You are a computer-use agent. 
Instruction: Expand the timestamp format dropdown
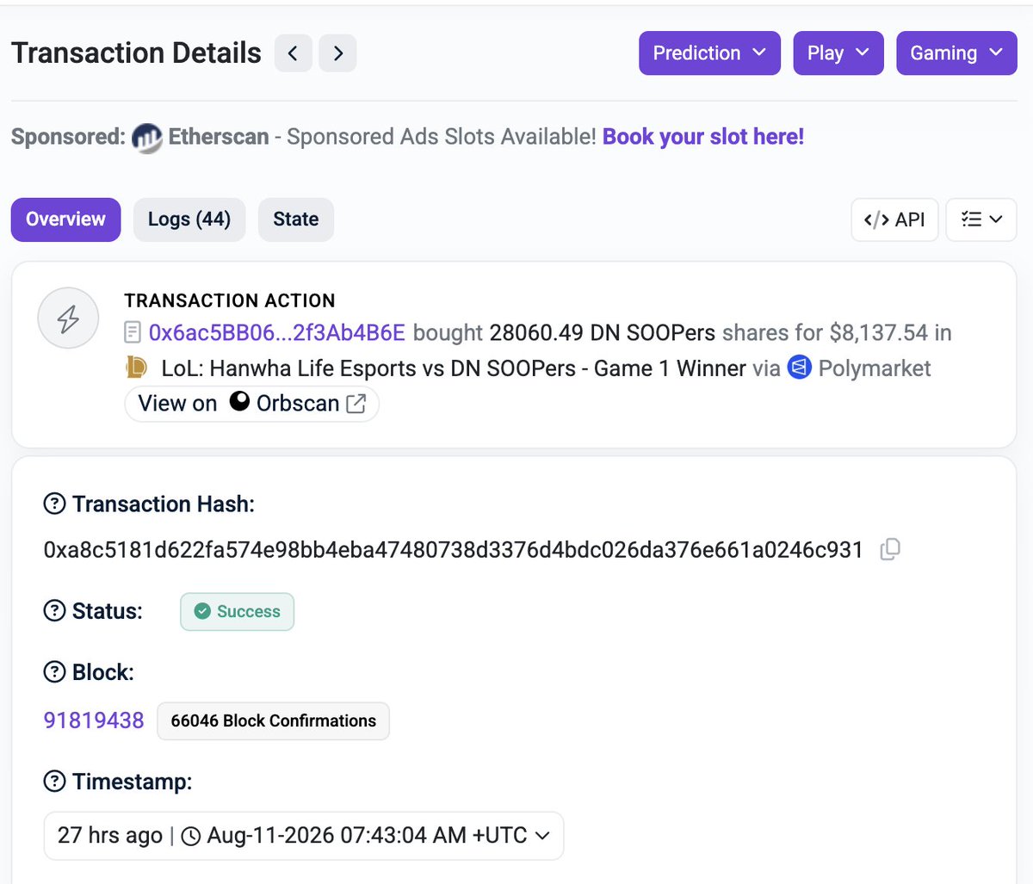pyautogui.click(x=542, y=835)
